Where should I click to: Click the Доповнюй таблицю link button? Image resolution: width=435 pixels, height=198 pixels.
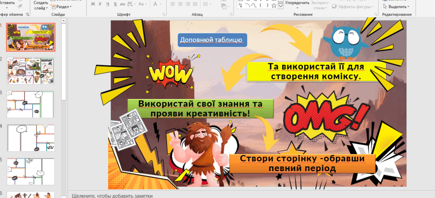click(x=212, y=40)
